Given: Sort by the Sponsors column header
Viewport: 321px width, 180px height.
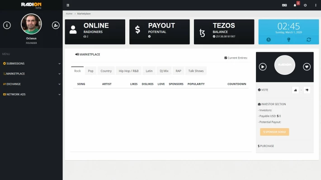Looking at the screenshot, I should pyautogui.click(x=176, y=84).
